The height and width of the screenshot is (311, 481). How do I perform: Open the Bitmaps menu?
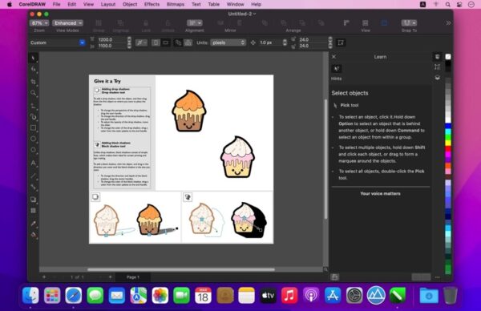(176, 4)
